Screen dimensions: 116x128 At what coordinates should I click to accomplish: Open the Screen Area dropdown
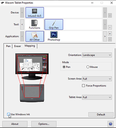coord(97,79)
